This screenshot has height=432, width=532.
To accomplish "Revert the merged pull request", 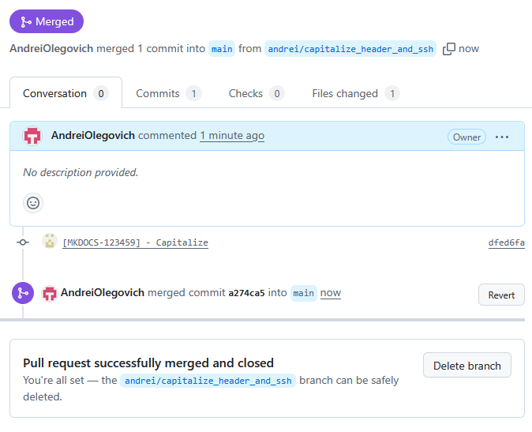I will [501, 295].
